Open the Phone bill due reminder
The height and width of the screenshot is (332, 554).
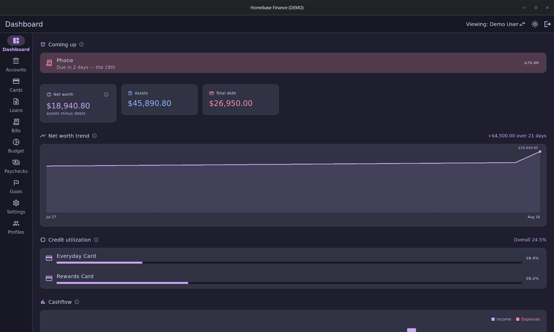tap(293, 63)
